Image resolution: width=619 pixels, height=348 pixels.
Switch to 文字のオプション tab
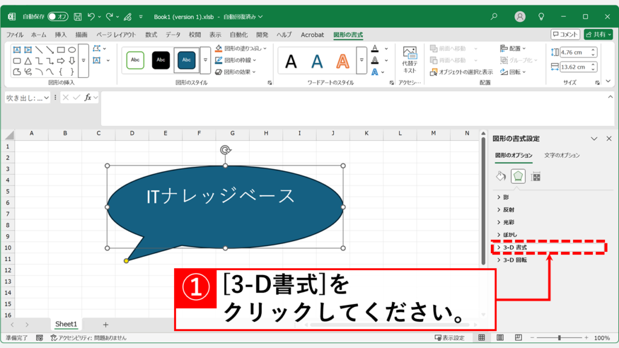[x=562, y=155]
